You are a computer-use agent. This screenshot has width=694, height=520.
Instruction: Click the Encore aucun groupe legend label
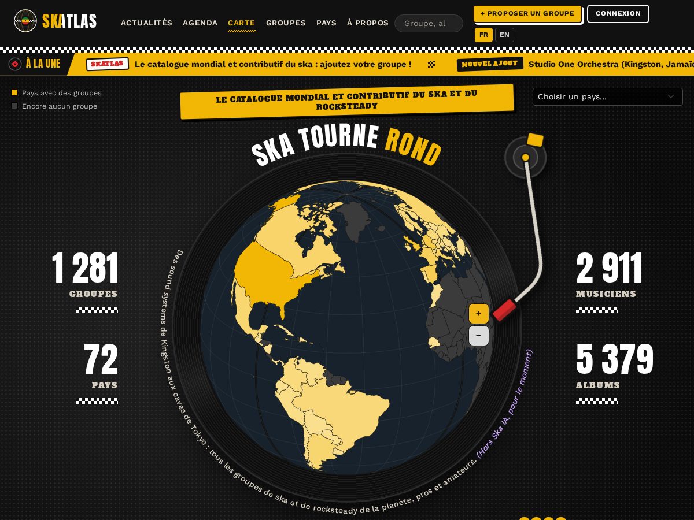click(x=60, y=106)
